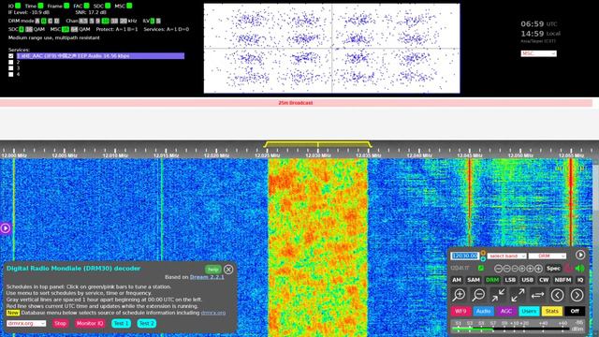Zoom in the waterfall with the magnifier plus icon
Viewport: 599px width, 337px height.
tap(459, 295)
